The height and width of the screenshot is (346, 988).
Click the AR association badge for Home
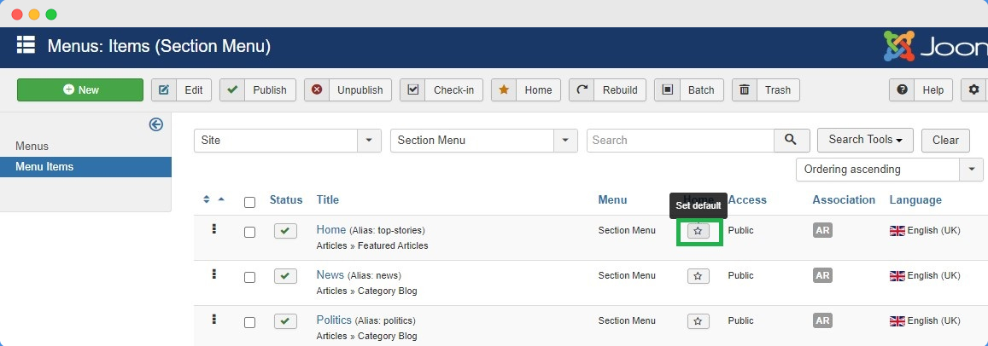[x=822, y=230]
